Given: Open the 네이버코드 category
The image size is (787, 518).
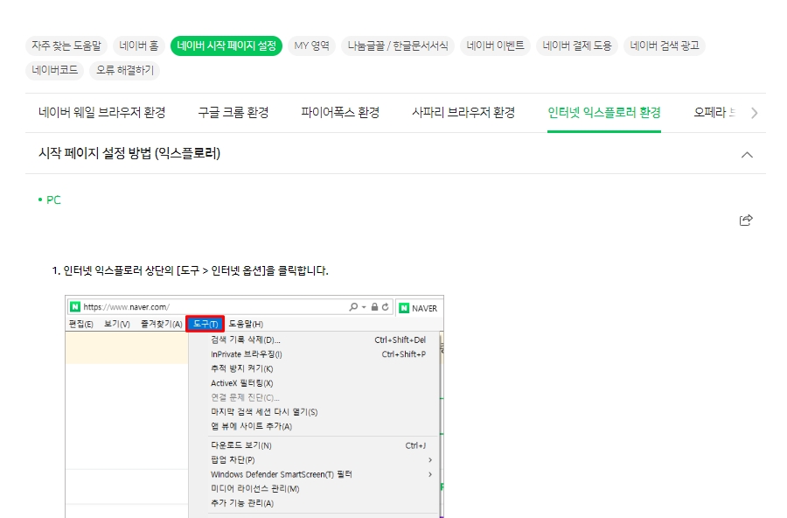Looking at the screenshot, I should point(55,70).
